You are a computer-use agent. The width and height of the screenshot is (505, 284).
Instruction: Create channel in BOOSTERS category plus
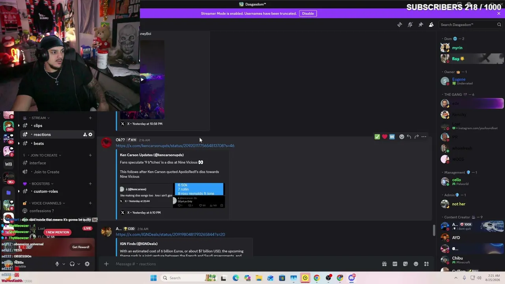(90, 183)
